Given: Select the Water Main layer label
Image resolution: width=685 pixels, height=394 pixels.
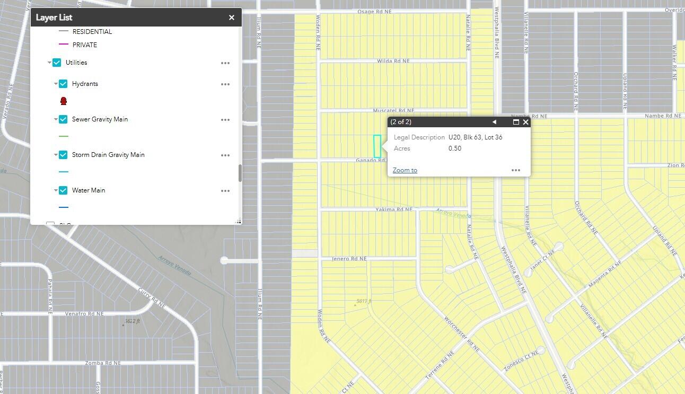Looking at the screenshot, I should point(89,190).
